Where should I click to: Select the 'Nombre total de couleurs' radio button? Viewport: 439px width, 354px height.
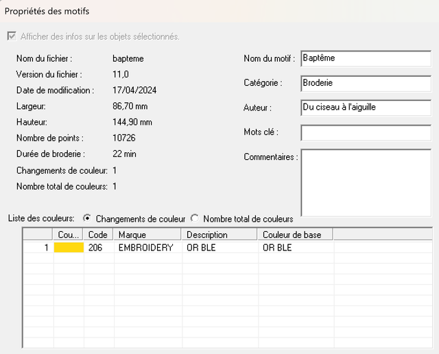195,218
